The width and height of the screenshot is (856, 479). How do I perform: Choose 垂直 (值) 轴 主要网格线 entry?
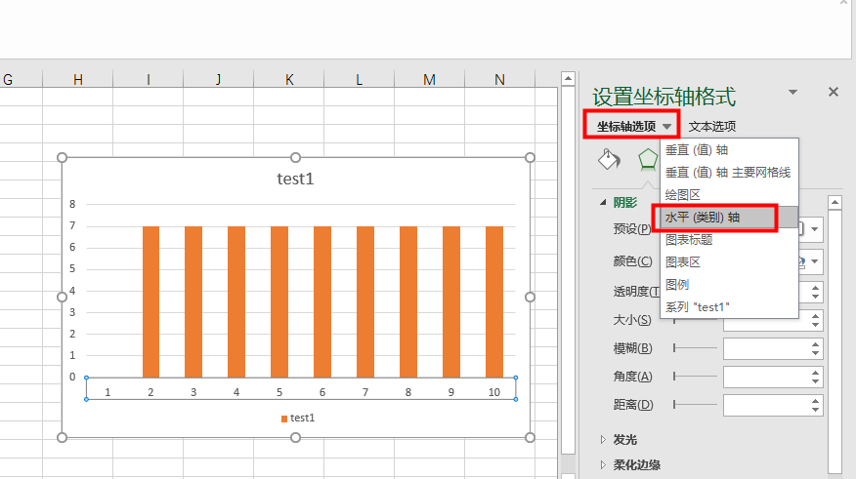(729, 173)
